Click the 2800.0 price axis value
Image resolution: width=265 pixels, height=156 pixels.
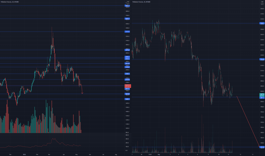click(127, 53)
